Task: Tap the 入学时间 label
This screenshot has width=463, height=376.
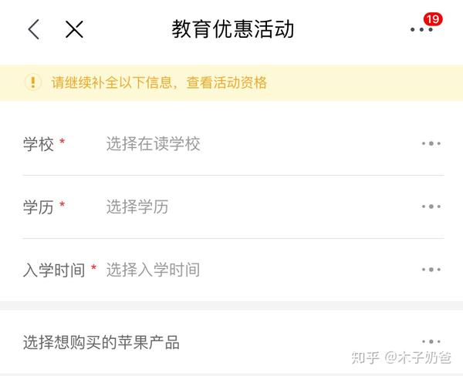Action: tap(54, 270)
